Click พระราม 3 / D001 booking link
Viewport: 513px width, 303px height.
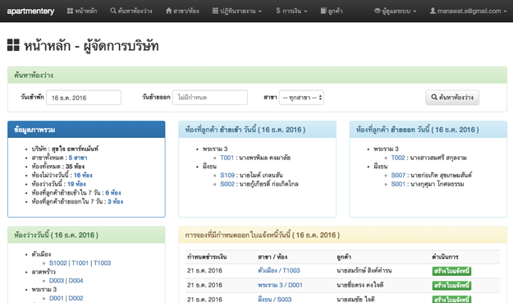[280, 285]
